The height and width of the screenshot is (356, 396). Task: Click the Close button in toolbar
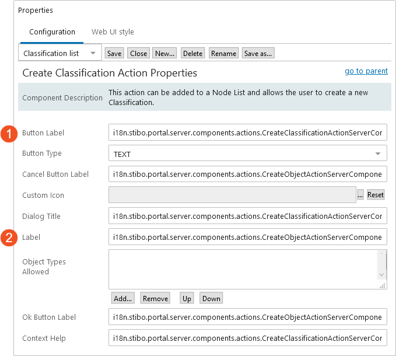pos(138,53)
